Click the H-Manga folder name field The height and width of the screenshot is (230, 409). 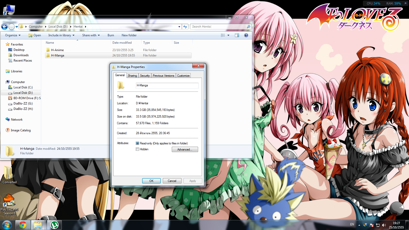pos(167,86)
